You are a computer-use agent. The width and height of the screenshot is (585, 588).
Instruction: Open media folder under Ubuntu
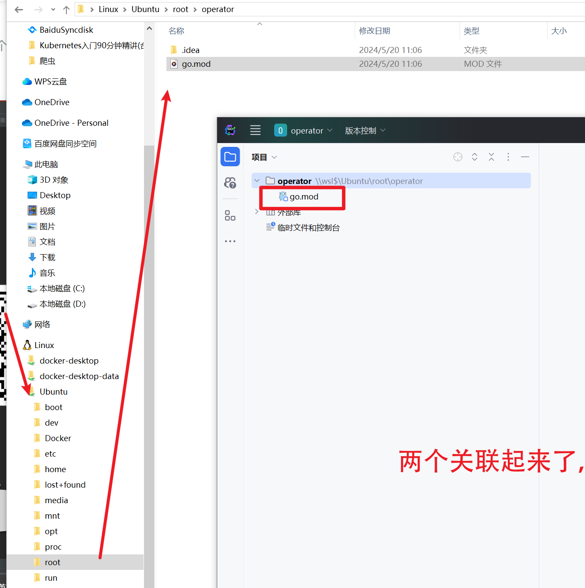tap(51, 500)
